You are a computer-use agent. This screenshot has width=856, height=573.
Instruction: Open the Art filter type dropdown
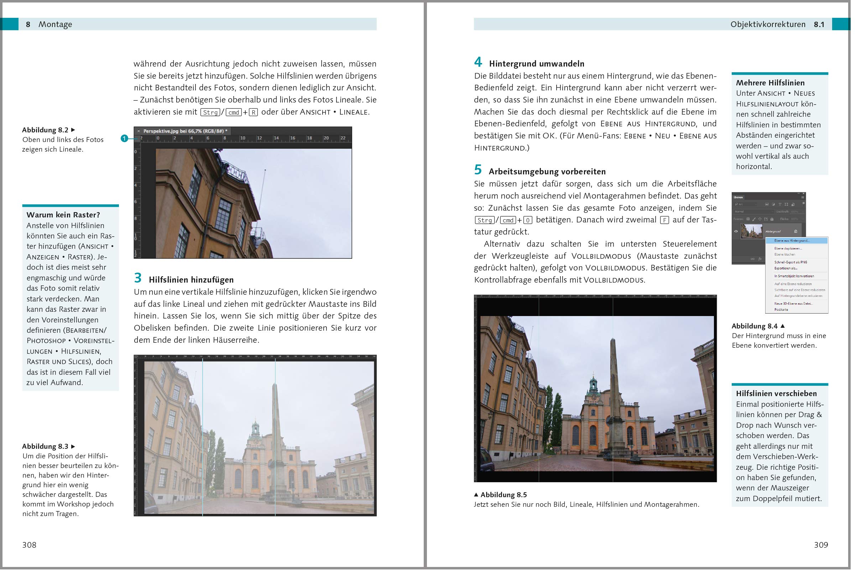click(746, 205)
